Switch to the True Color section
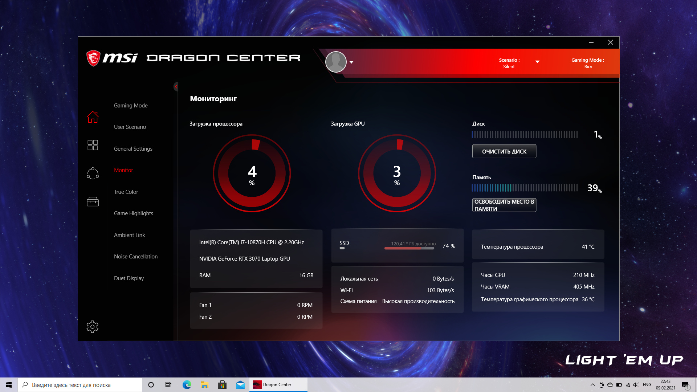Viewport: 697px width, 392px height. 126,192
